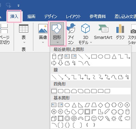Choose decagon labeled 10 in 基本図形
The height and width of the screenshot is (129, 136).
tap(54, 112)
